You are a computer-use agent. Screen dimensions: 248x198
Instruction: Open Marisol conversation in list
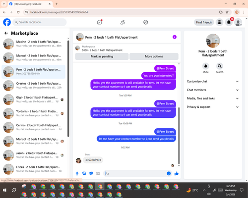pyautogui.click(x=33, y=141)
